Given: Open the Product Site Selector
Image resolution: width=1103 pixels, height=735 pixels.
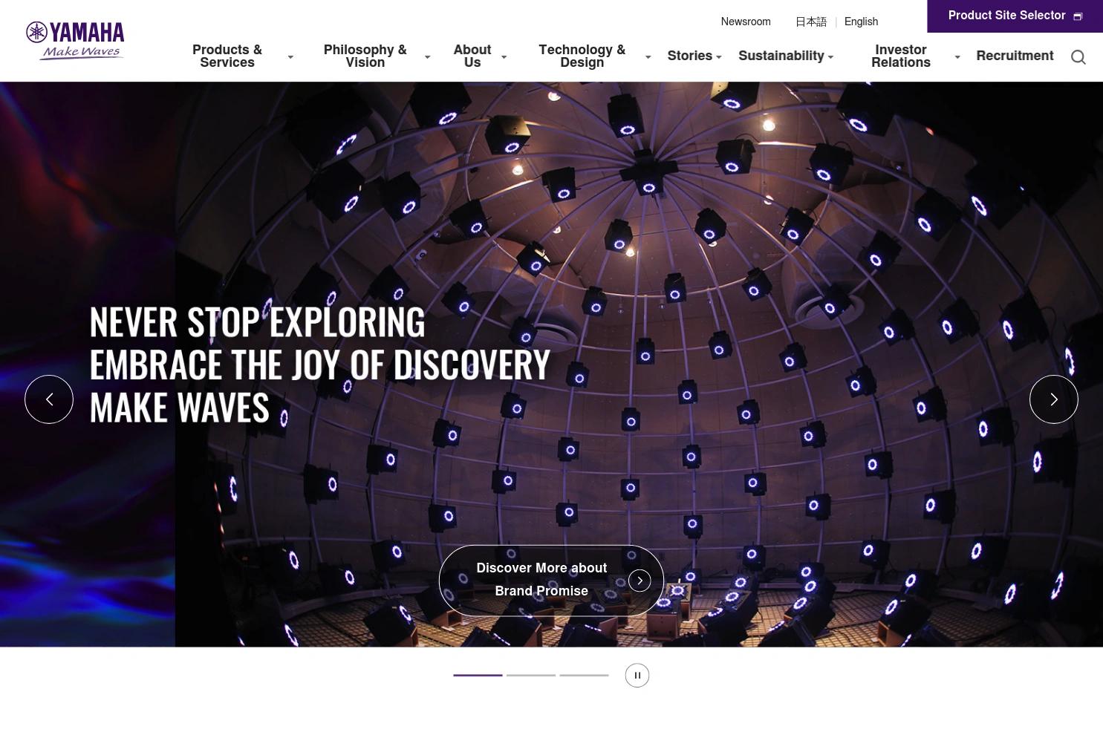Looking at the screenshot, I should [1015, 16].
